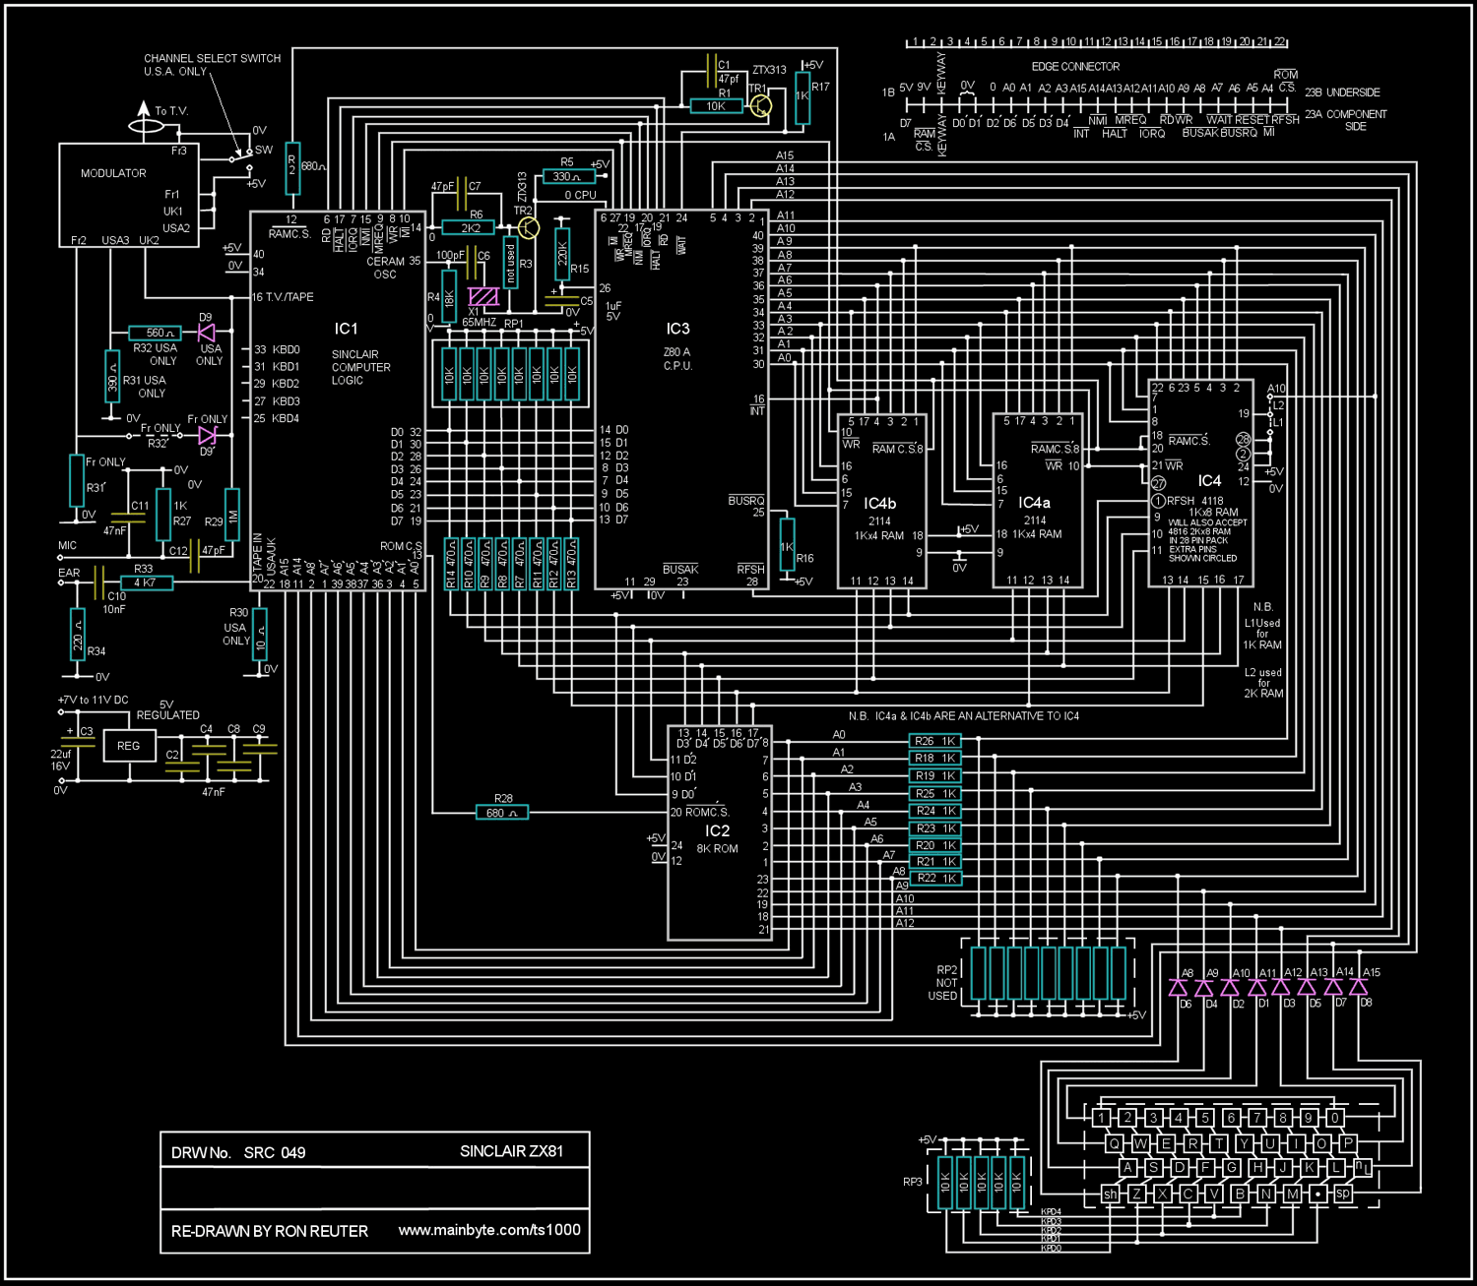Select the sh shift key on keyboard
Image resolution: width=1477 pixels, height=1286 pixels.
pos(1111,1194)
